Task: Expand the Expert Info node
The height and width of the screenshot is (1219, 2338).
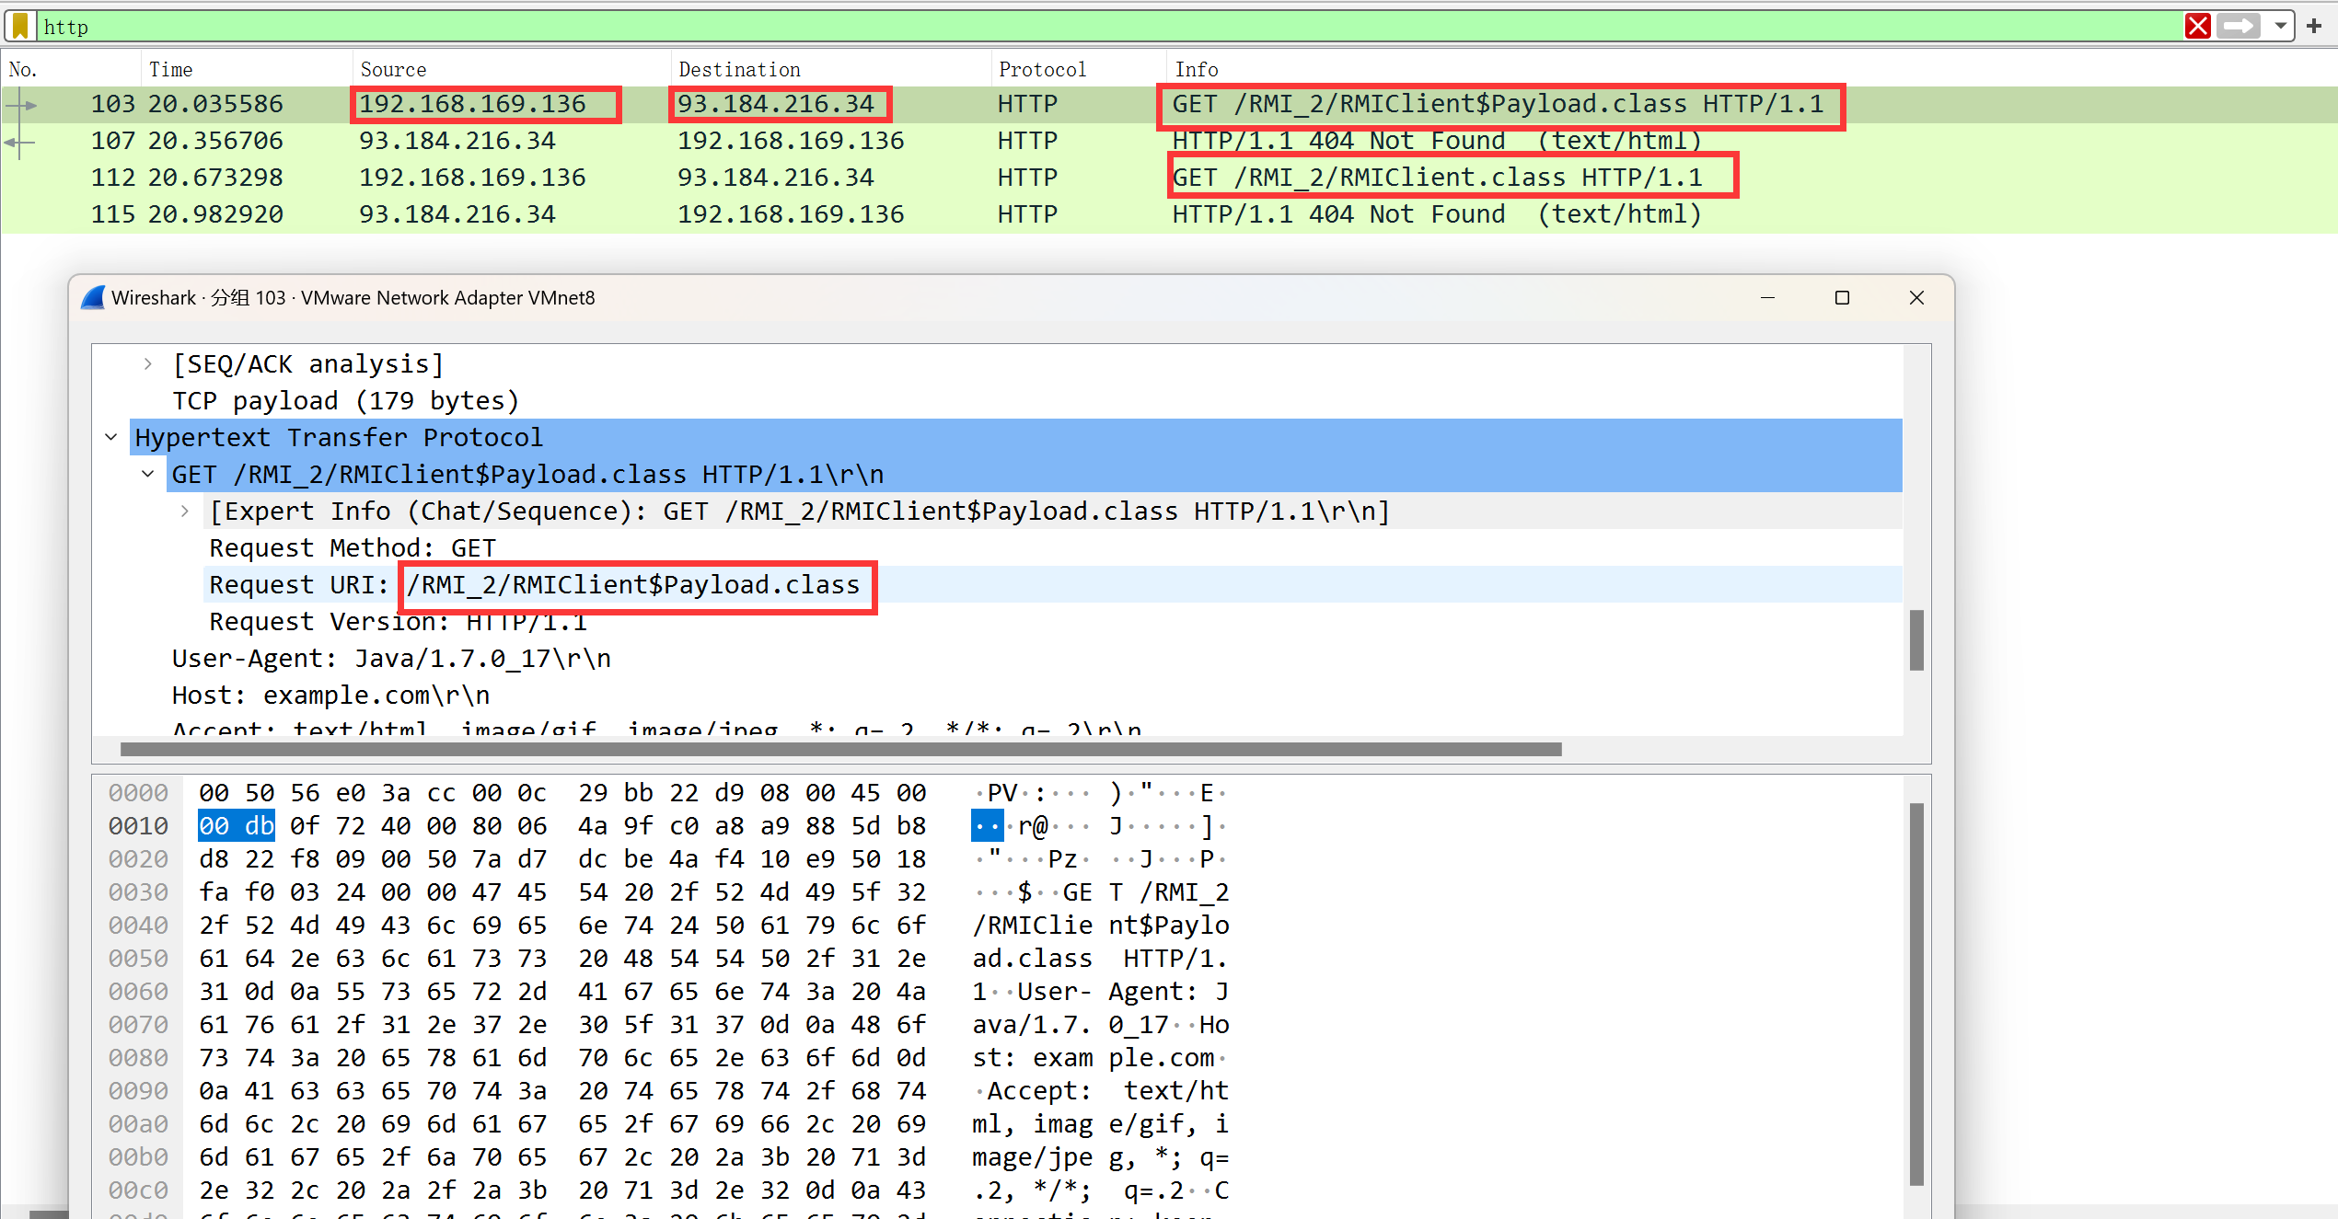Action: [x=185, y=512]
